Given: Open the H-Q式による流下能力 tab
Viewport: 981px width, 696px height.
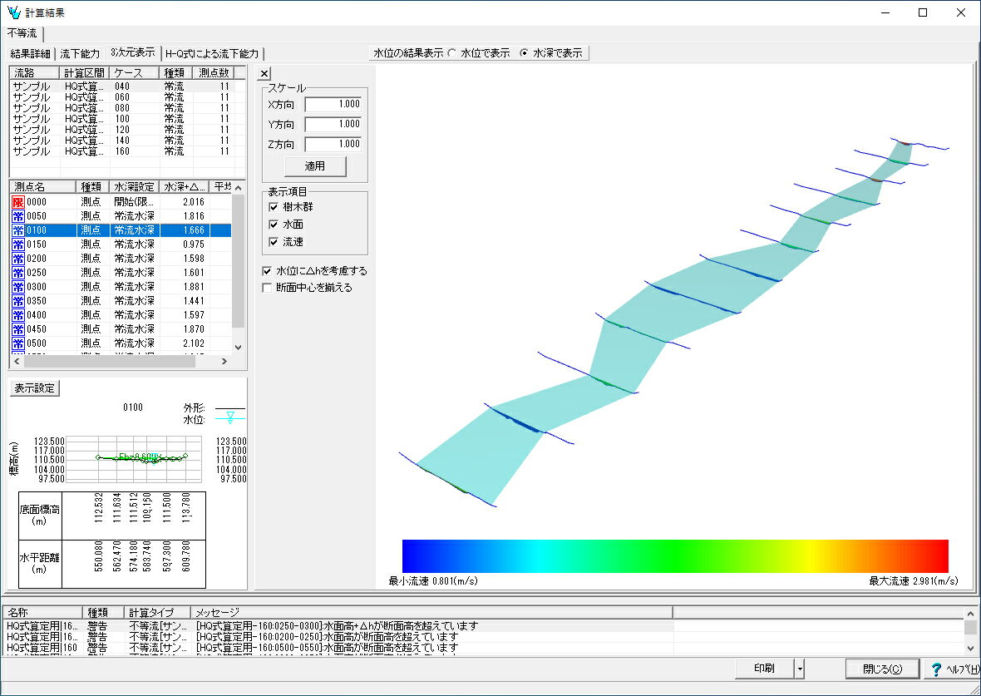Looking at the screenshot, I should click(212, 54).
